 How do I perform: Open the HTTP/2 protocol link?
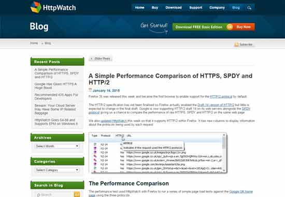[x=221, y=97]
